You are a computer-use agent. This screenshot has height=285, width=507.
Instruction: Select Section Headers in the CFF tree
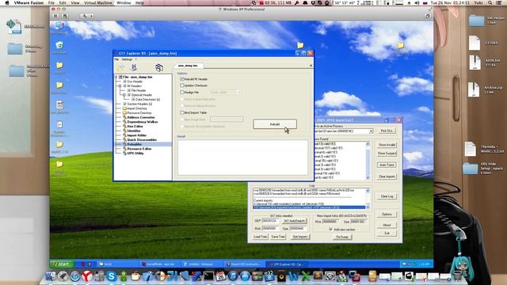[139, 104]
